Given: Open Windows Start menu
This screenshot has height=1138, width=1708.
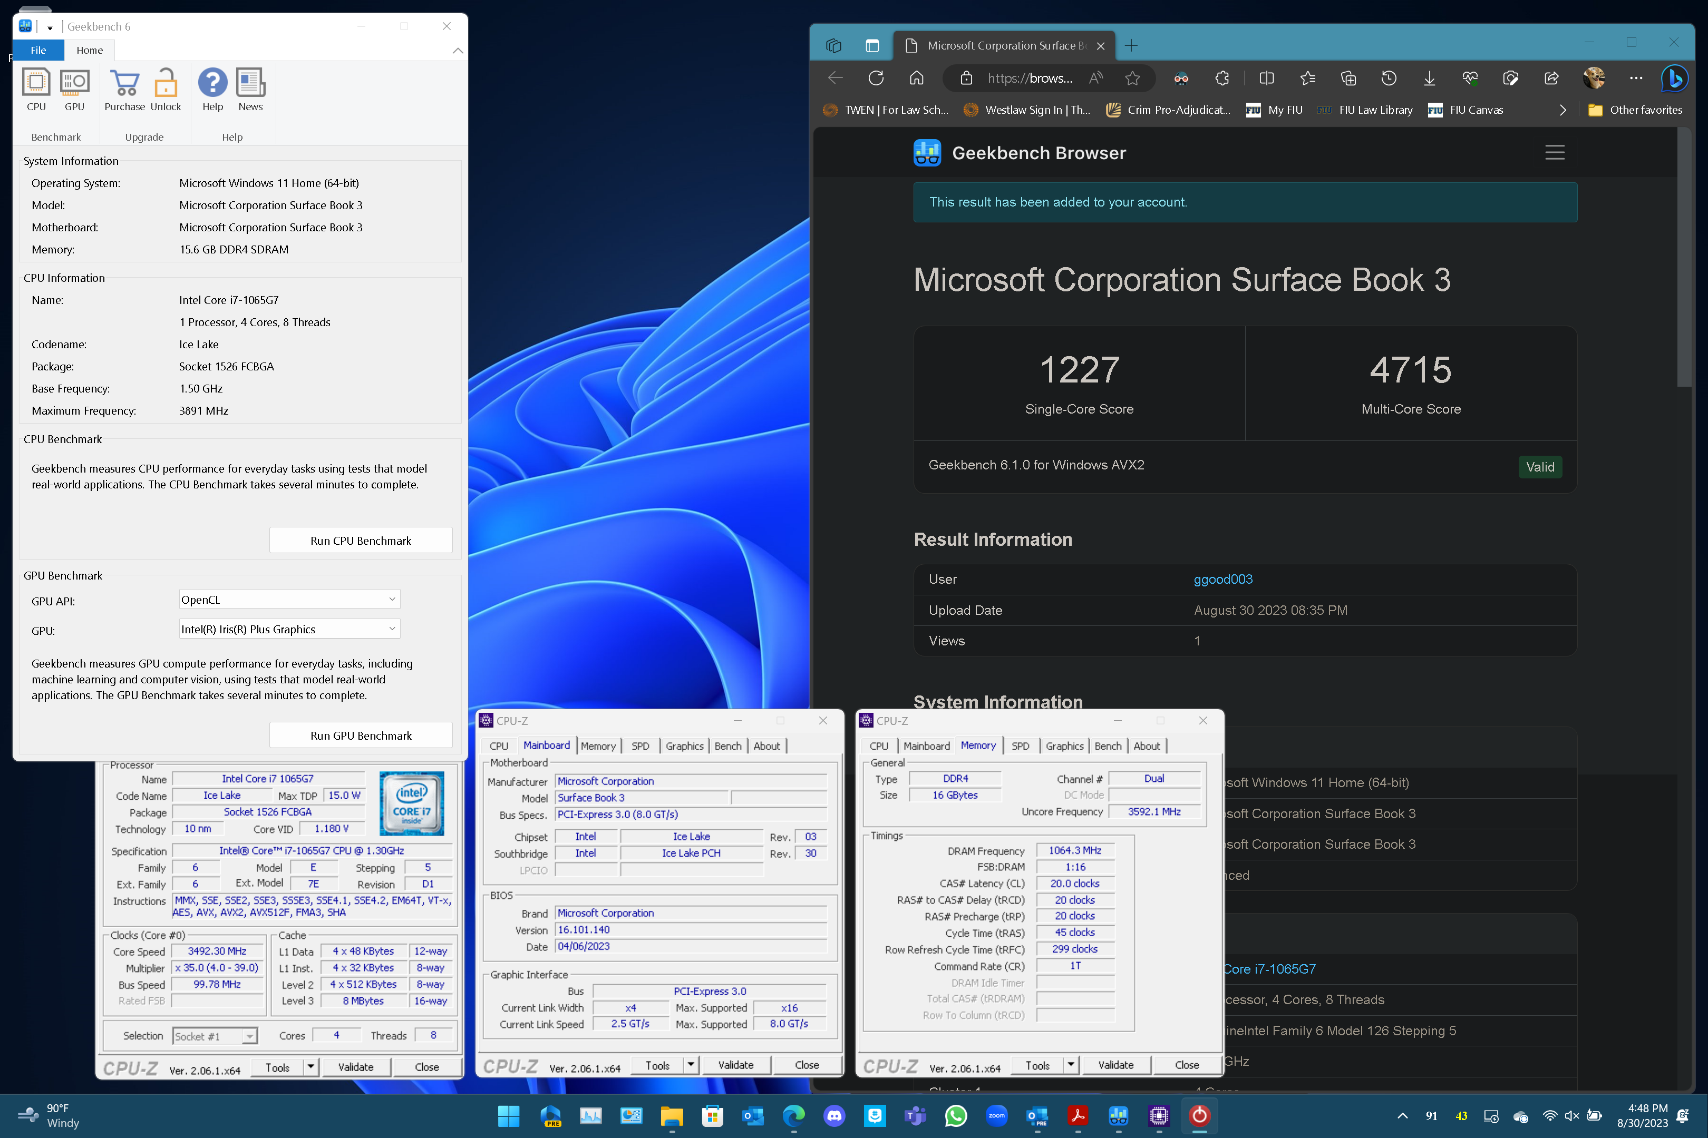Looking at the screenshot, I should tap(508, 1115).
